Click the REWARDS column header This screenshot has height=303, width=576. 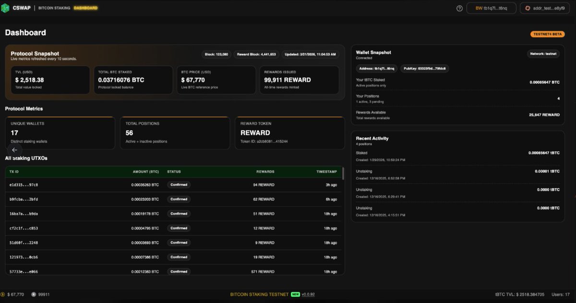(x=265, y=171)
